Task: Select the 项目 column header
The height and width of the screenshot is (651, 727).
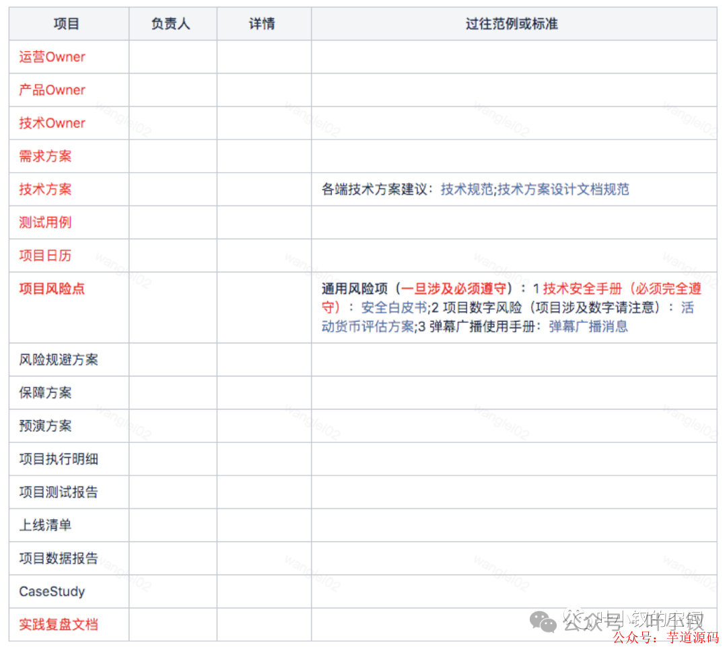Action: coord(67,23)
